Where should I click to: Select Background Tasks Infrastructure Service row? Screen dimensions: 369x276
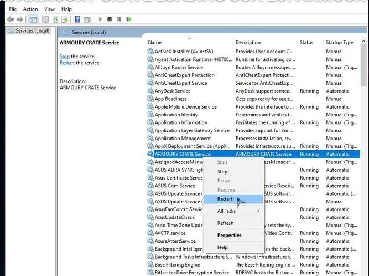(253, 257)
